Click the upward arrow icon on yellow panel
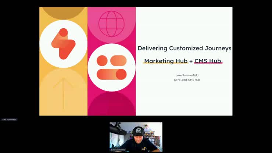Image resolution: width=272 pixels, height=153 pixels. [x=63, y=92]
